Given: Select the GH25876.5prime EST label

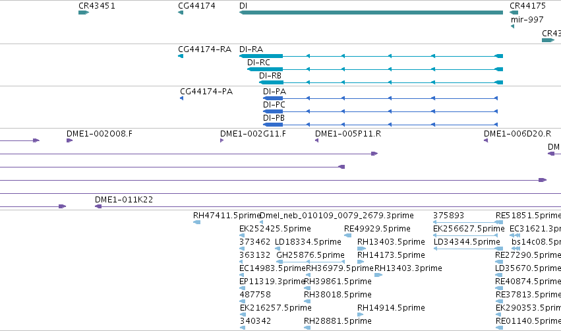Looking at the screenshot, I should tap(310, 255).
